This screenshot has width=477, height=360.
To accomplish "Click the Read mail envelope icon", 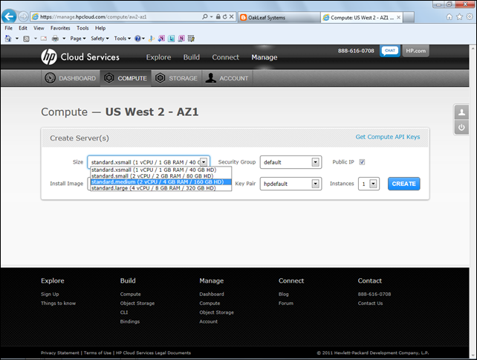I will click(44, 39).
